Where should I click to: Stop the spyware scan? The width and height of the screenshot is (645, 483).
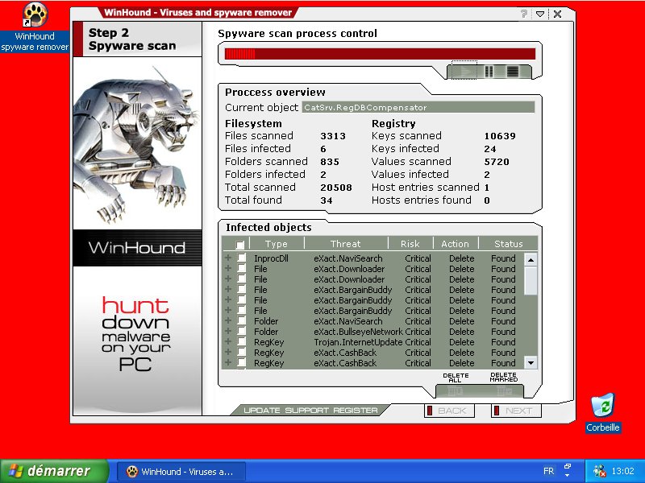point(513,72)
